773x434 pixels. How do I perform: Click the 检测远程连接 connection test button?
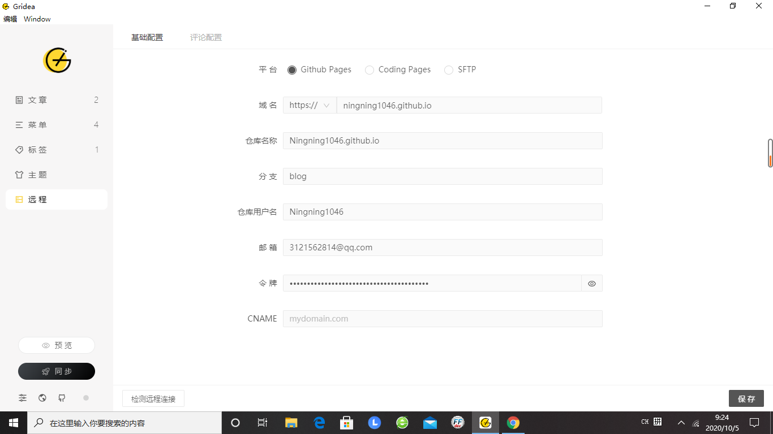pyautogui.click(x=153, y=398)
